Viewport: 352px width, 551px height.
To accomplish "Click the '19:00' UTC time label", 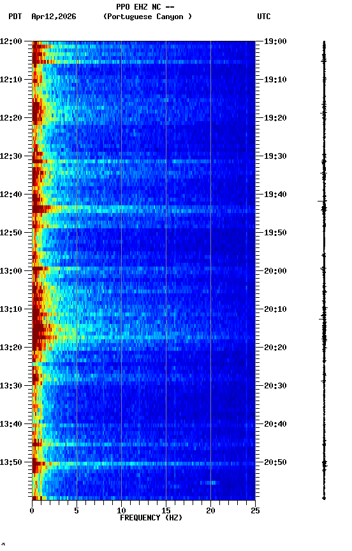I will coord(275,41).
